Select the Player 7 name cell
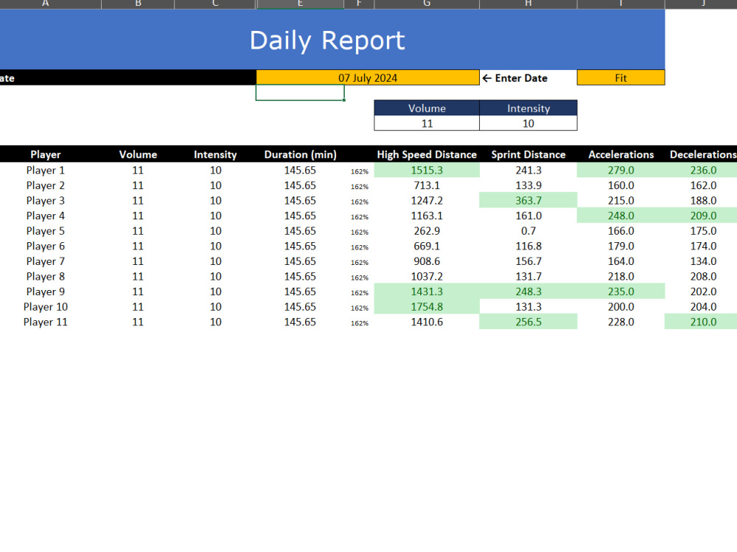 point(46,261)
